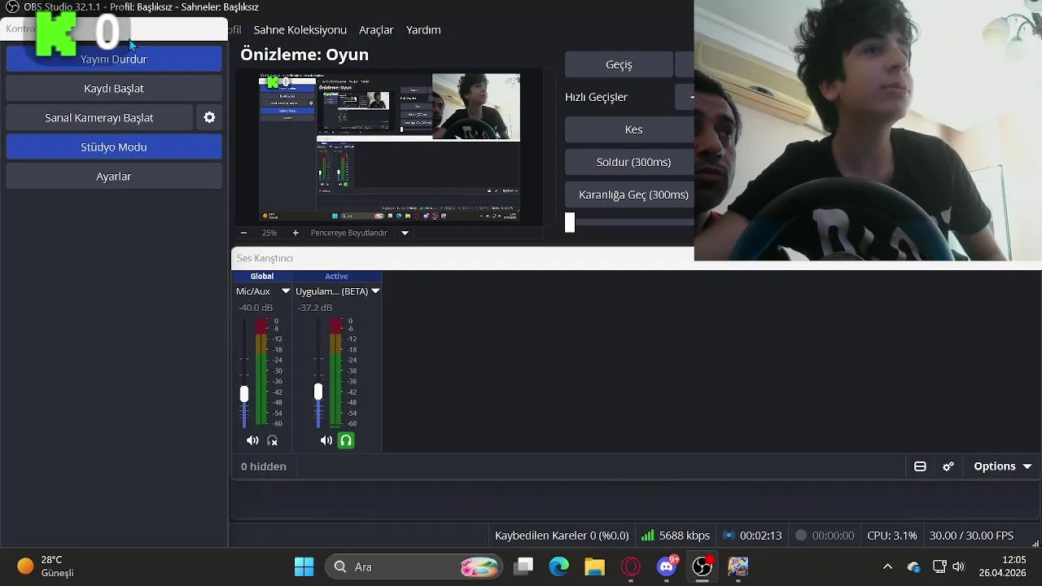The image size is (1042, 586).
Task: Click stream time 00:02:13 in status bar
Action: click(x=760, y=536)
